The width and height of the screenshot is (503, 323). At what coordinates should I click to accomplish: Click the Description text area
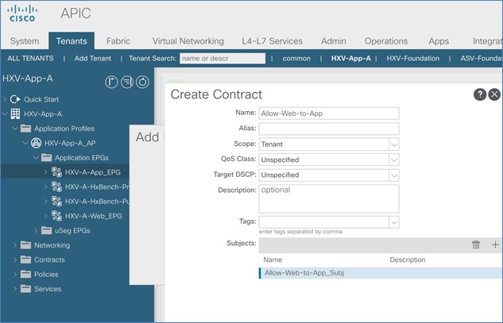(329, 198)
